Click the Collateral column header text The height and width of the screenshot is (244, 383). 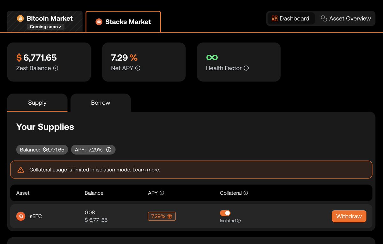pyautogui.click(x=231, y=193)
